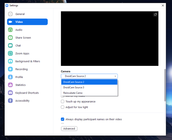The width and height of the screenshot is (172, 140).
Task: Click the Share Screen green icon
Action: pos(10,38)
